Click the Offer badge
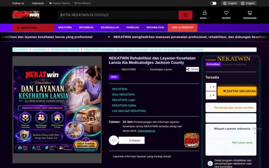The width and height of the screenshot is (269, 168). (x=114, y=77)
